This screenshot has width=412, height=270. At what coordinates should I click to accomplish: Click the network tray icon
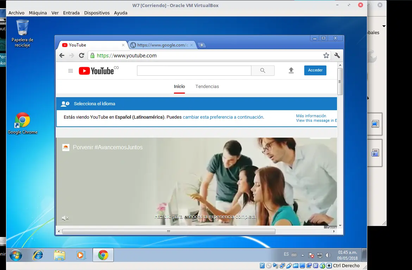click(x=319, y=255)
